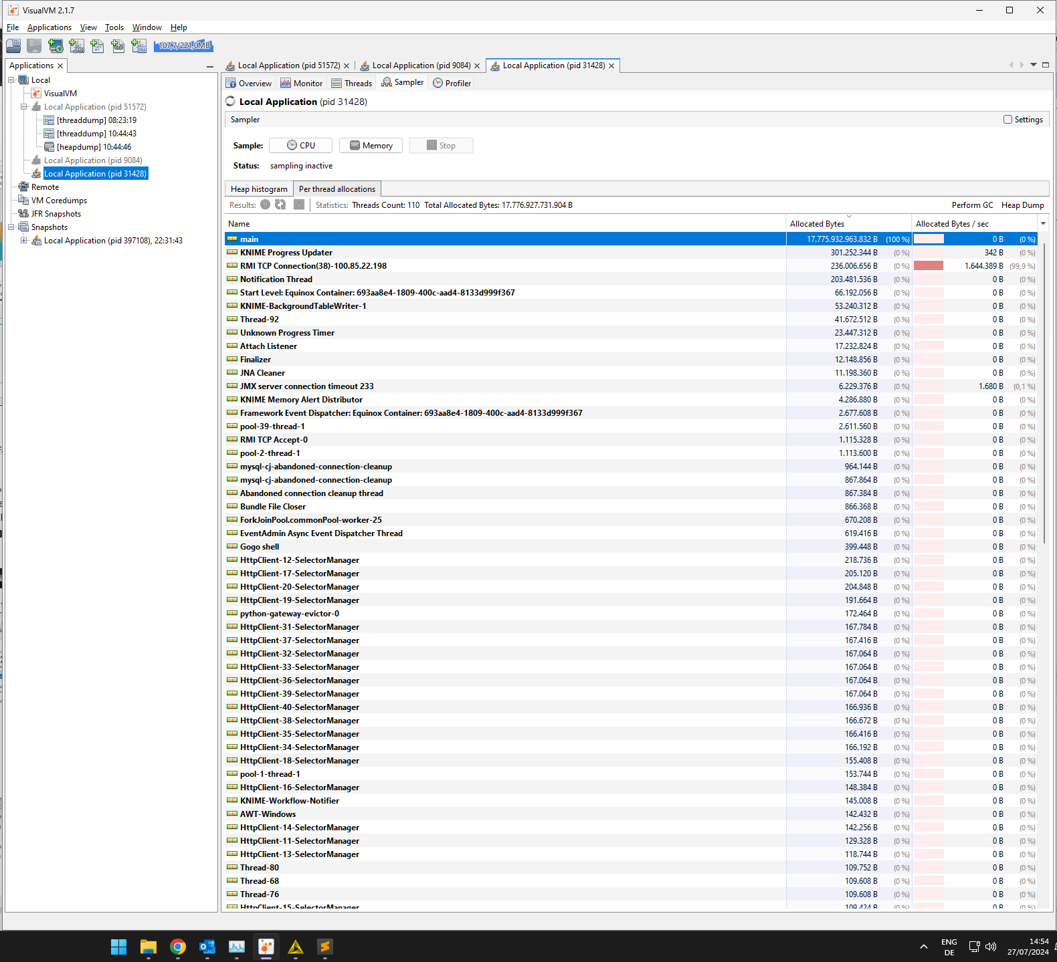The height and width of the screenshot is (962, 1057).
Task: Open the View menu
Action: [x=88, y=27]
